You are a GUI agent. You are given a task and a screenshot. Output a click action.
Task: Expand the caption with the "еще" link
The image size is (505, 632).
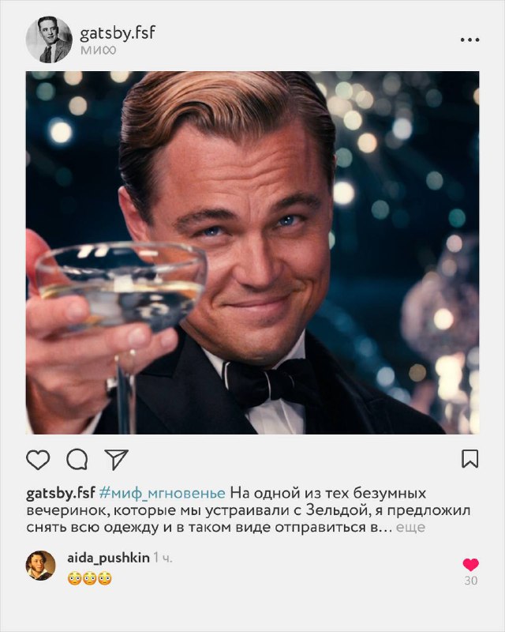click(x=410, y=527)
